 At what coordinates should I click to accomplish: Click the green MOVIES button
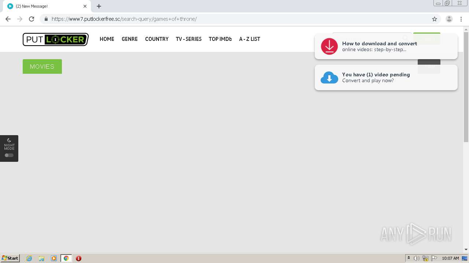coord(42,66)
